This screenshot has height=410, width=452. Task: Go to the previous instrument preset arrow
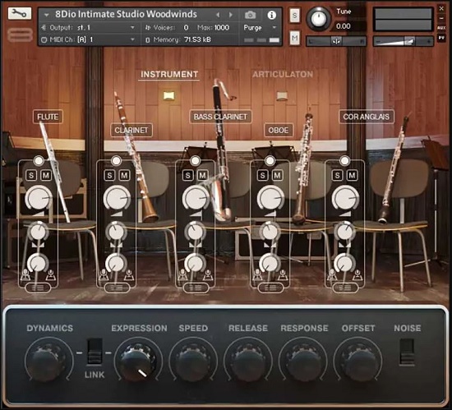218,15
